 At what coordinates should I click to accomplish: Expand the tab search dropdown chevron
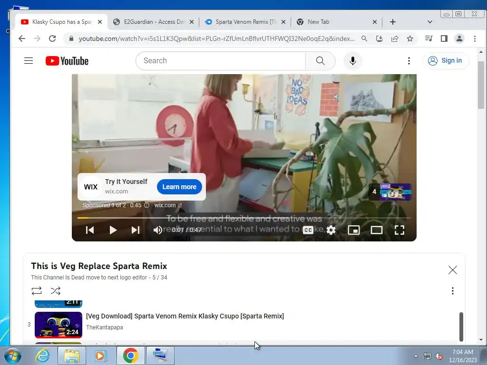tap(430, 22)
